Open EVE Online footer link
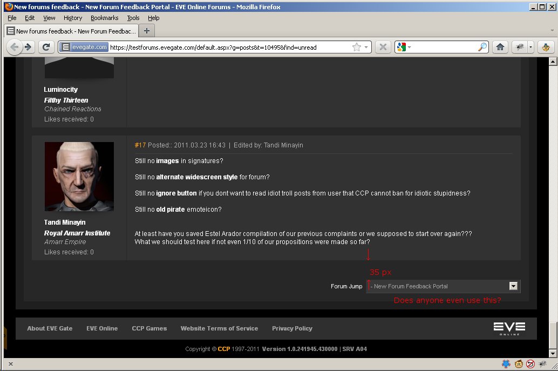558x371 pixels. [102, 328]
